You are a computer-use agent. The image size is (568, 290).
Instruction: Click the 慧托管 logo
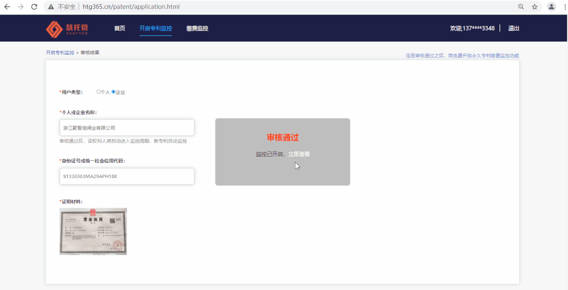(67, 29)
